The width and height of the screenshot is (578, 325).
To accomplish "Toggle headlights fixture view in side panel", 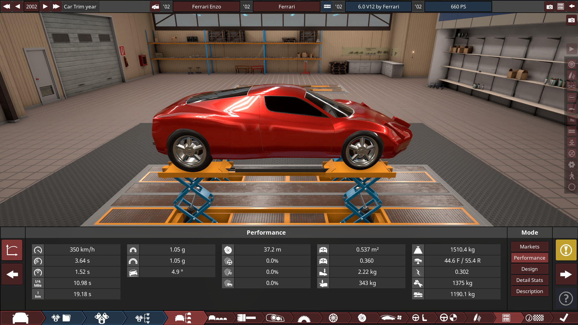I will click(571, 120).
